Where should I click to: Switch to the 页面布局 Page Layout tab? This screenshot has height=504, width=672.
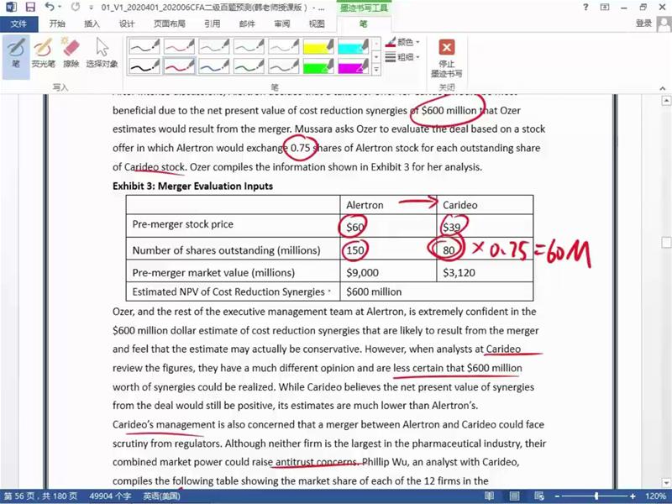coord(170,24)
